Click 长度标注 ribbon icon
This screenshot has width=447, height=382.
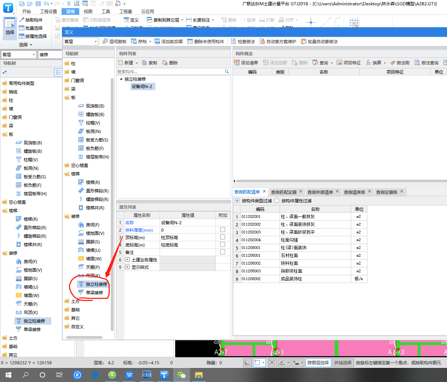point(189,20)
